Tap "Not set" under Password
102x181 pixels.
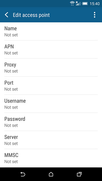(x=11, y=125)
